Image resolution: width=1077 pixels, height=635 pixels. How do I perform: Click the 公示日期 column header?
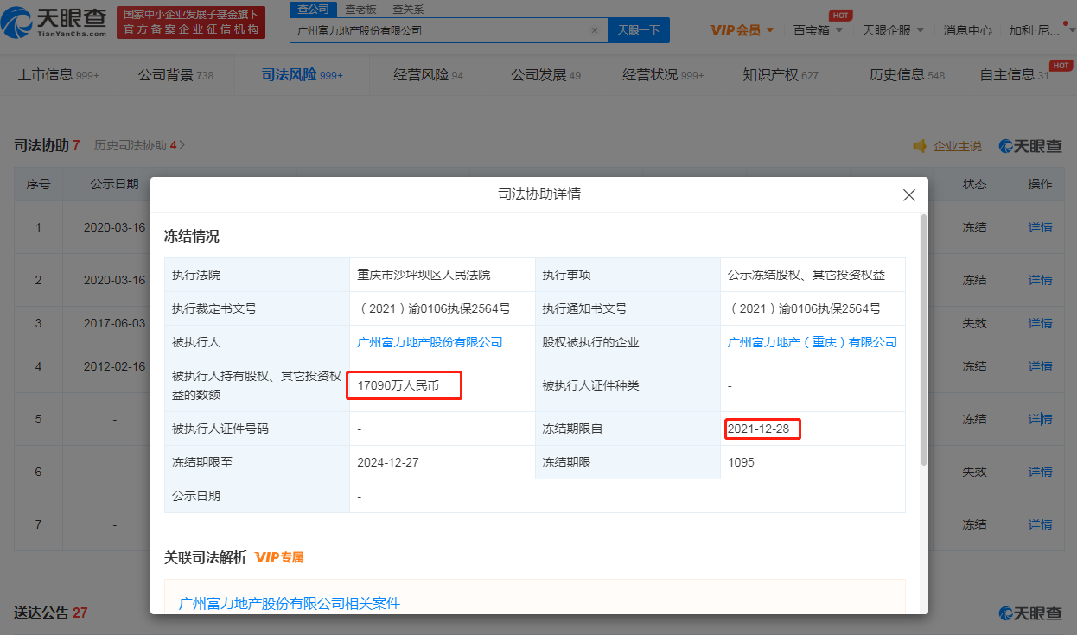tap(114, 184)
